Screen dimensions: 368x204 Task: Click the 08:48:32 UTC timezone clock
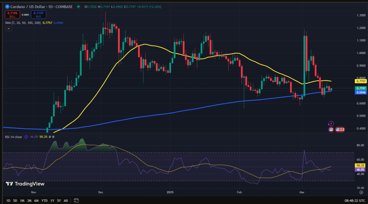coord(355,200)
